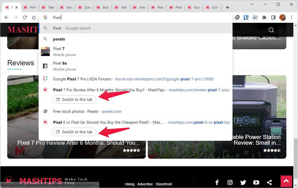Click the MASHTIPS header logo
298x188 pixels.
[23, 30]
